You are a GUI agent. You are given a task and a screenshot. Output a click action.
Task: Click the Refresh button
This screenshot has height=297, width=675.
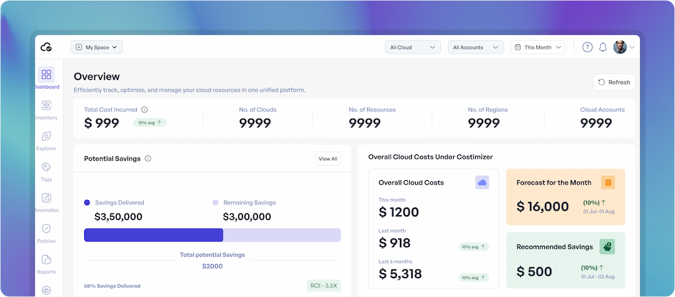coord(614,82)
